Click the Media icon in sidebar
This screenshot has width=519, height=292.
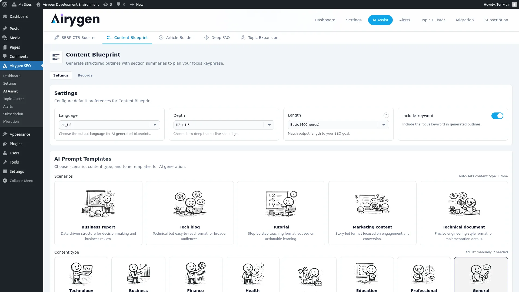[5, 38]
